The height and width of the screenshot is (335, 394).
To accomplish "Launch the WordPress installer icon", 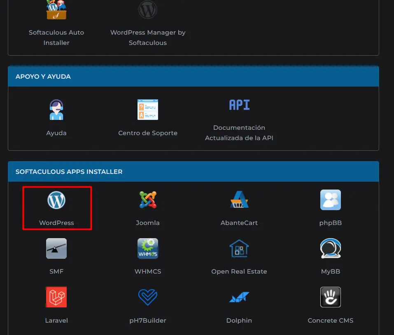I will coord(56,200).
